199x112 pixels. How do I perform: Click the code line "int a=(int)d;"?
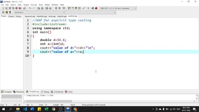[x=52, y=44]
